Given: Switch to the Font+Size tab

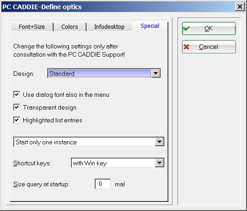Looking at the screenshot, I should 32,27.
